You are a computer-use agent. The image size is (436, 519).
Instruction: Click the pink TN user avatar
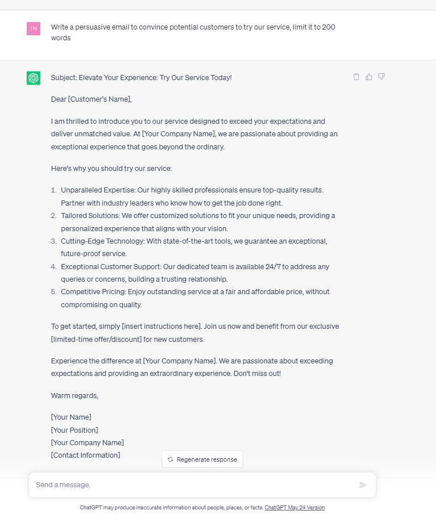pyautogui.click(x=33, y=29)
